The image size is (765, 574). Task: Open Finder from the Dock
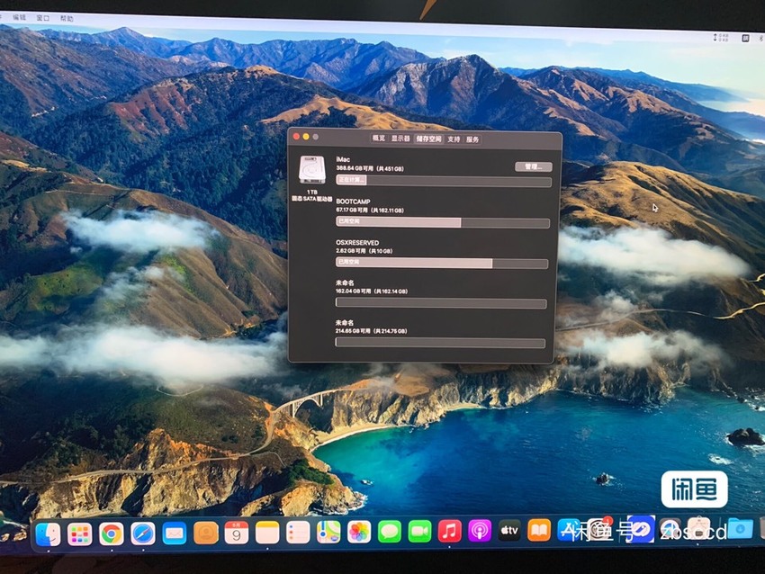click(x=49, y=533)
